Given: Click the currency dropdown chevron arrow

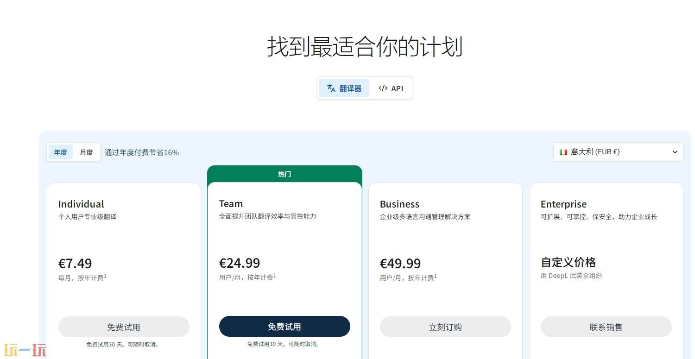Looking at the screenshot, I should [x=676, y=151].
